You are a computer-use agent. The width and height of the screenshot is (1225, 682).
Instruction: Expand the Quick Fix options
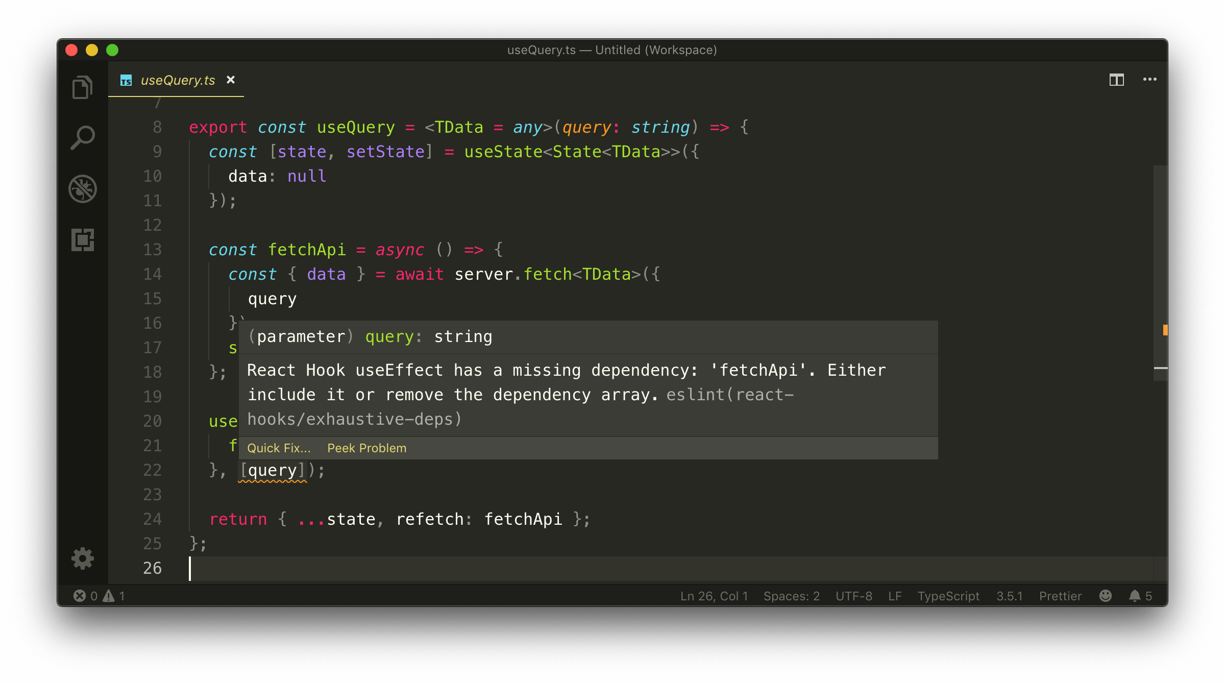pos(280,448)
